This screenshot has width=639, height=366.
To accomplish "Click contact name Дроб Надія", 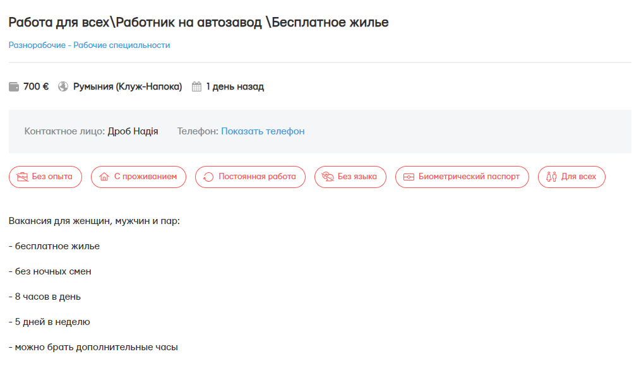I will pyautogui.click(x=133, y=131).
